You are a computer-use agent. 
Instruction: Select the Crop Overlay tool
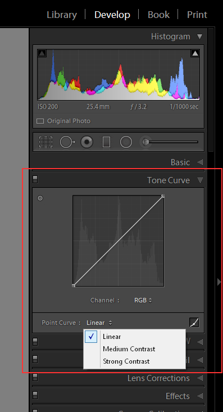pos(45,142)
